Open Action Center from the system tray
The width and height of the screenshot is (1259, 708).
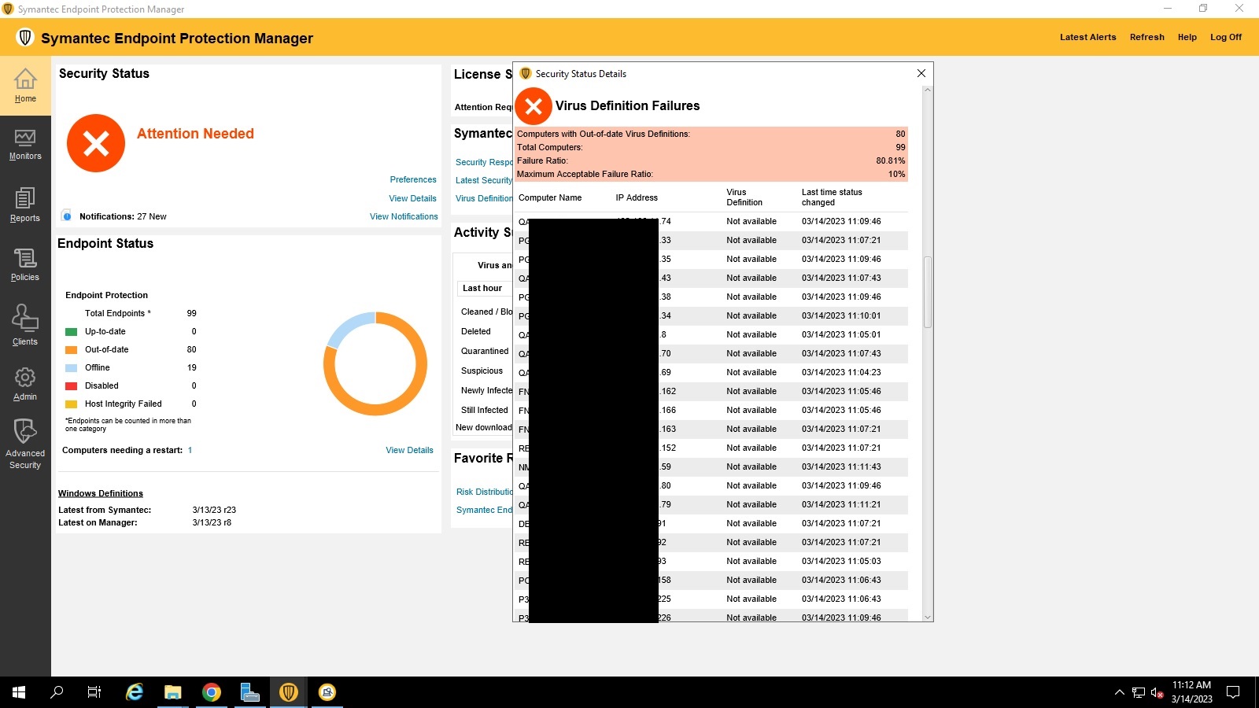point(1231,692)
